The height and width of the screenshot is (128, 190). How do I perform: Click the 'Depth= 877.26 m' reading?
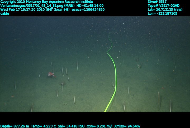[15, 126]
